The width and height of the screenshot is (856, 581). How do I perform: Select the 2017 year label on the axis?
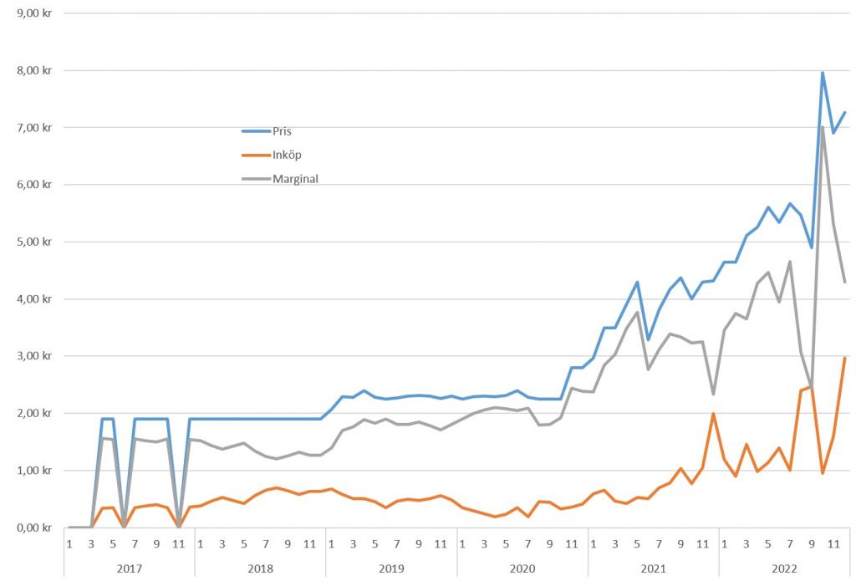click(x=129, y=568)
